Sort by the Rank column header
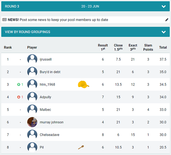The height and width of the screenshot is (155, 171). (x=8, y=47)
